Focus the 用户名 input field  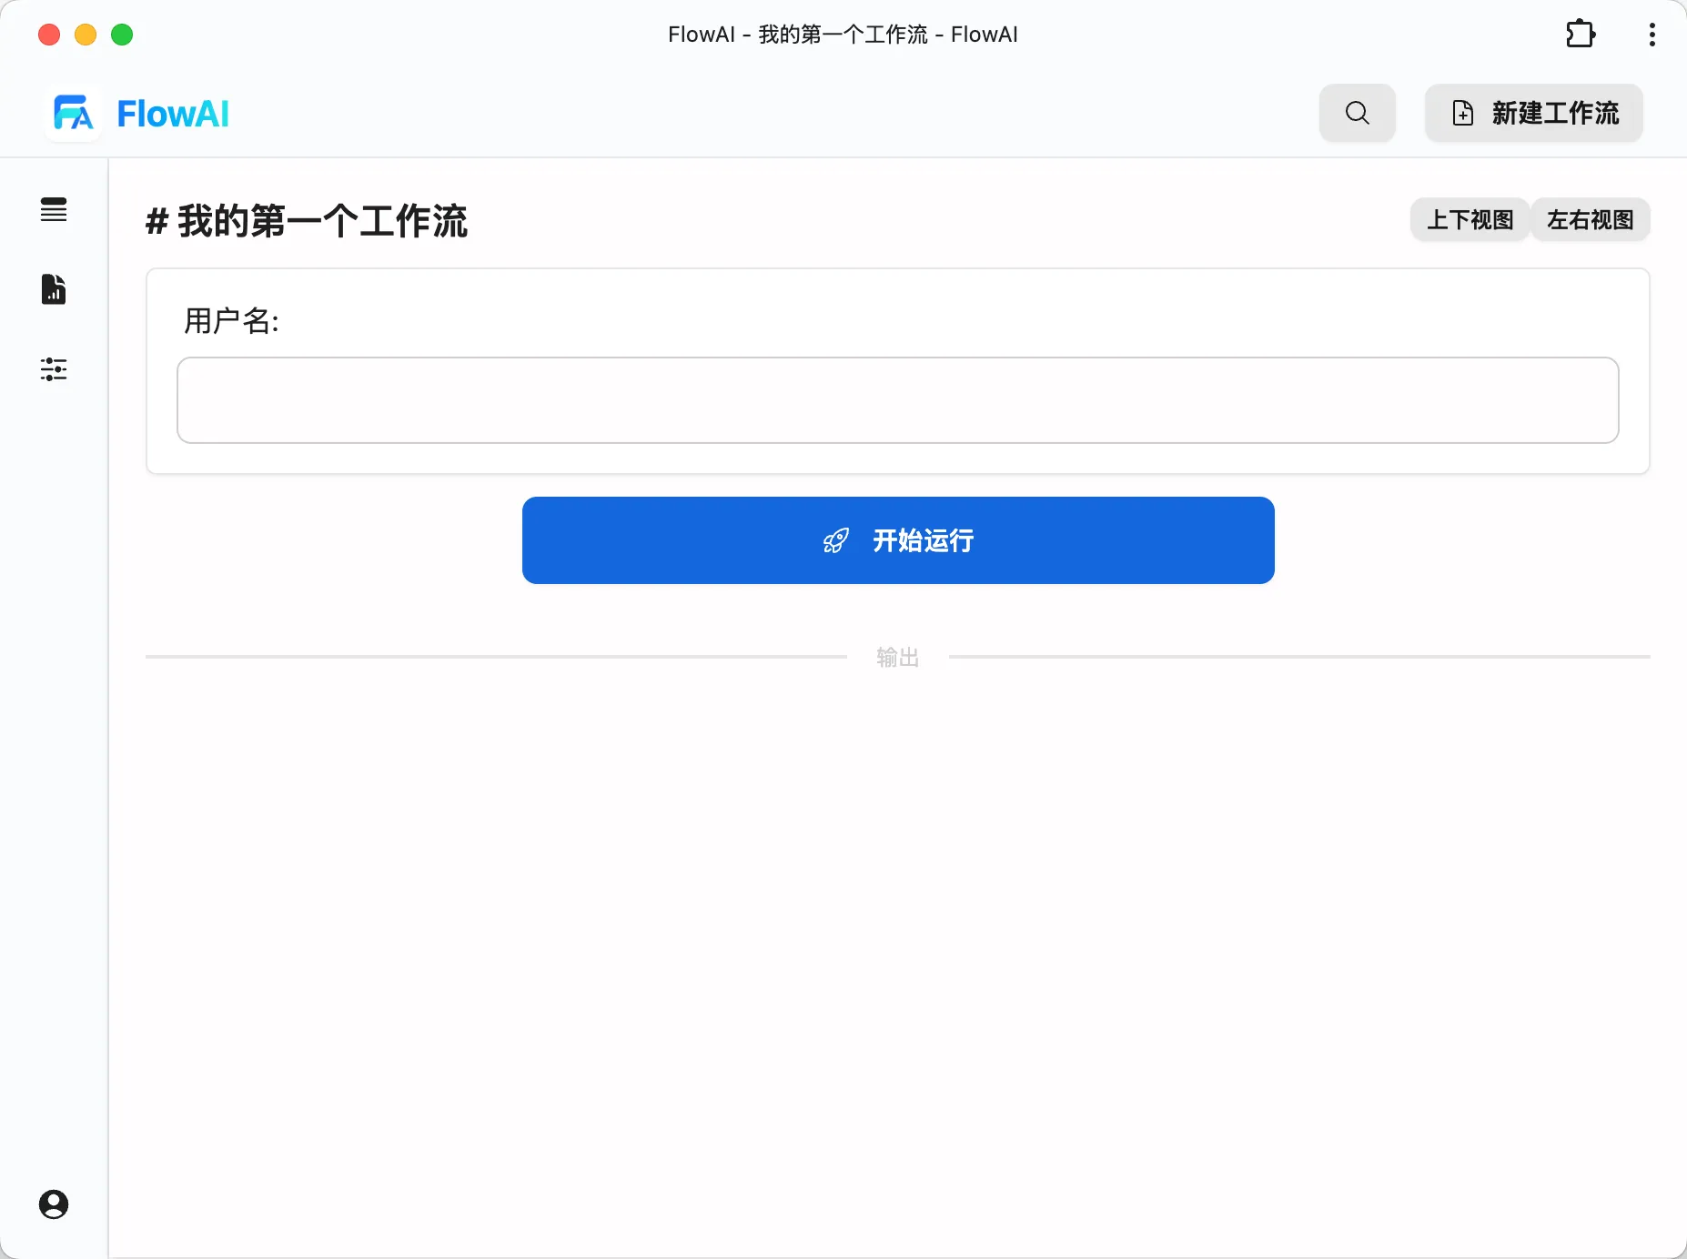pos(898,400)
